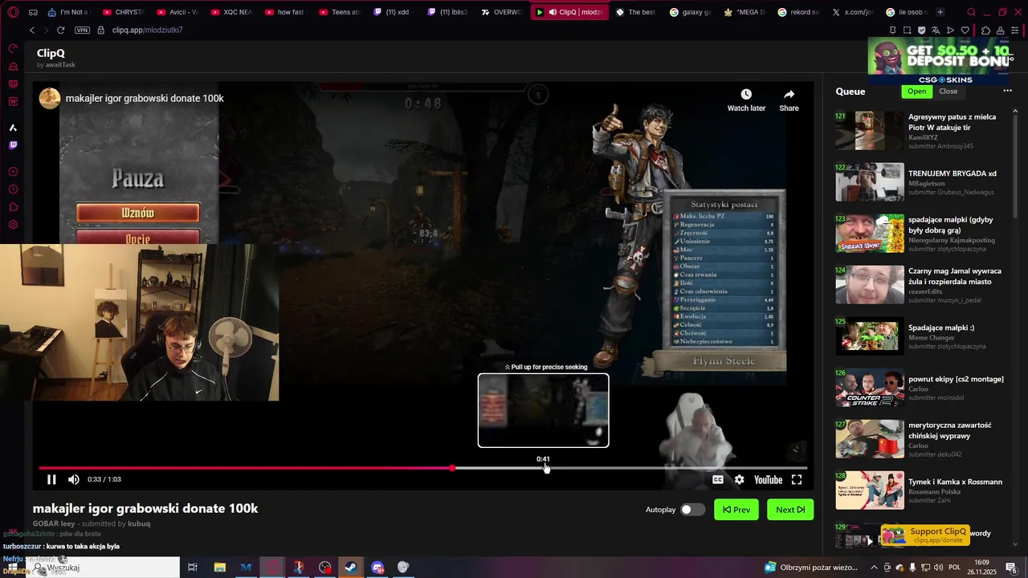This screenshot has height=578, width=1028.
Task: Open the channel avatar in the video header
Action: click(x=50, y=98)
